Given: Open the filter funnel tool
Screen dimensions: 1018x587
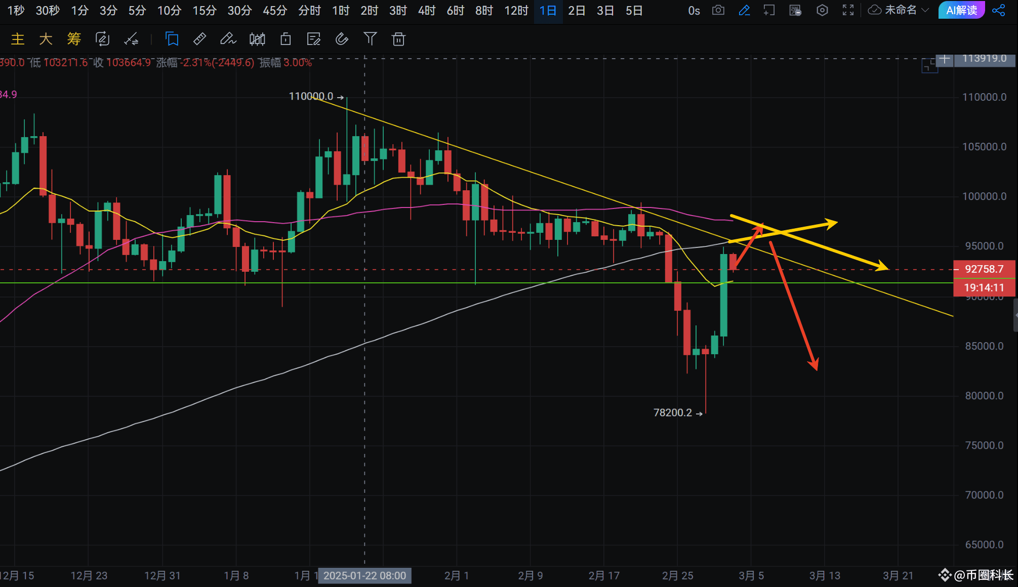Looking at the screenshot, I should pos(370,39).
